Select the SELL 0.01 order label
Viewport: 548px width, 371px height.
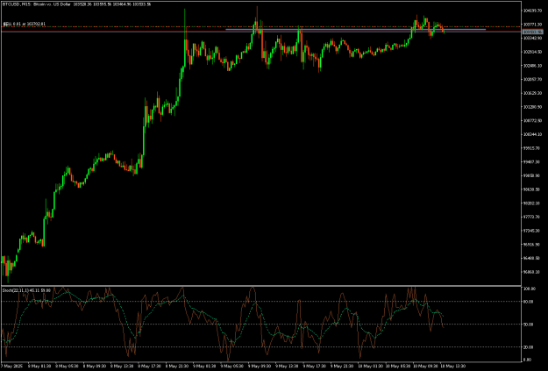(25, 24)
